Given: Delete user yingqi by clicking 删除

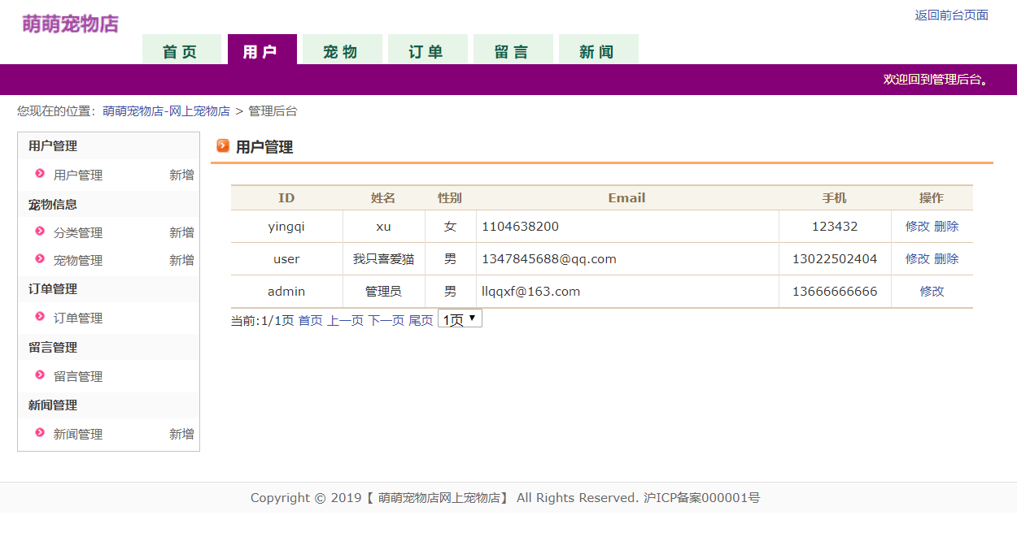Looking at the screenshot, I should tap(946, 226).
